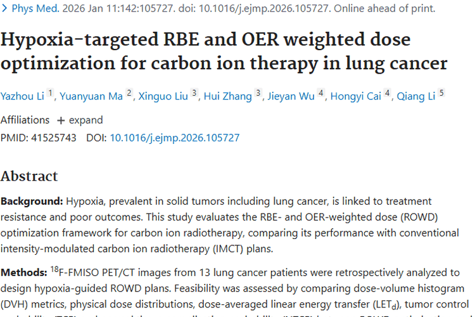Open author Yazhou Li's profile link
Viewport: 475px width, 317px height.
pos(22,96)
